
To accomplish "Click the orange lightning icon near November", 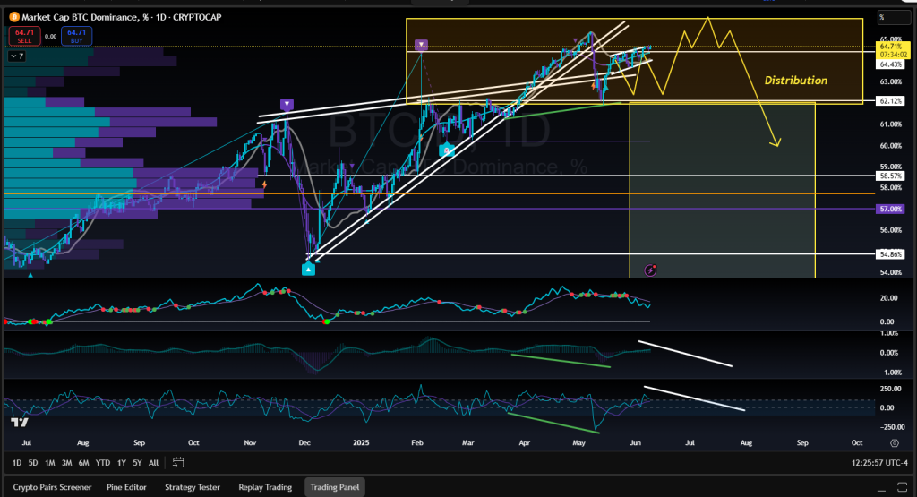I will [265, 184].
